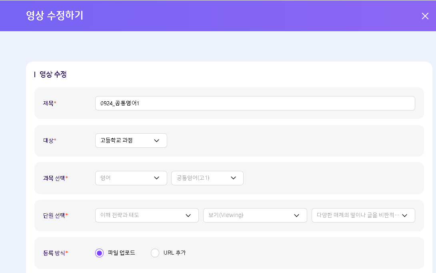Viewport: 436px width, 273px height.
Task: Click the 제목 input field containing 0924_공통영어1
Action: point(255,103)
